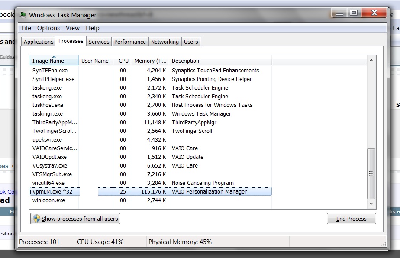Open the Performance tab
This screenshot has width=400, height=258.
[x=130, y=42]
